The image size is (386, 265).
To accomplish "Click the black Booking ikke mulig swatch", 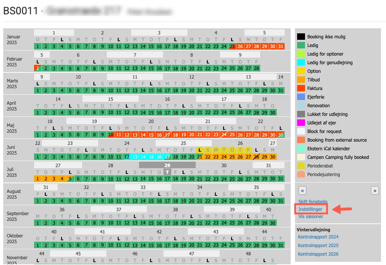I will tap(301, 37).
